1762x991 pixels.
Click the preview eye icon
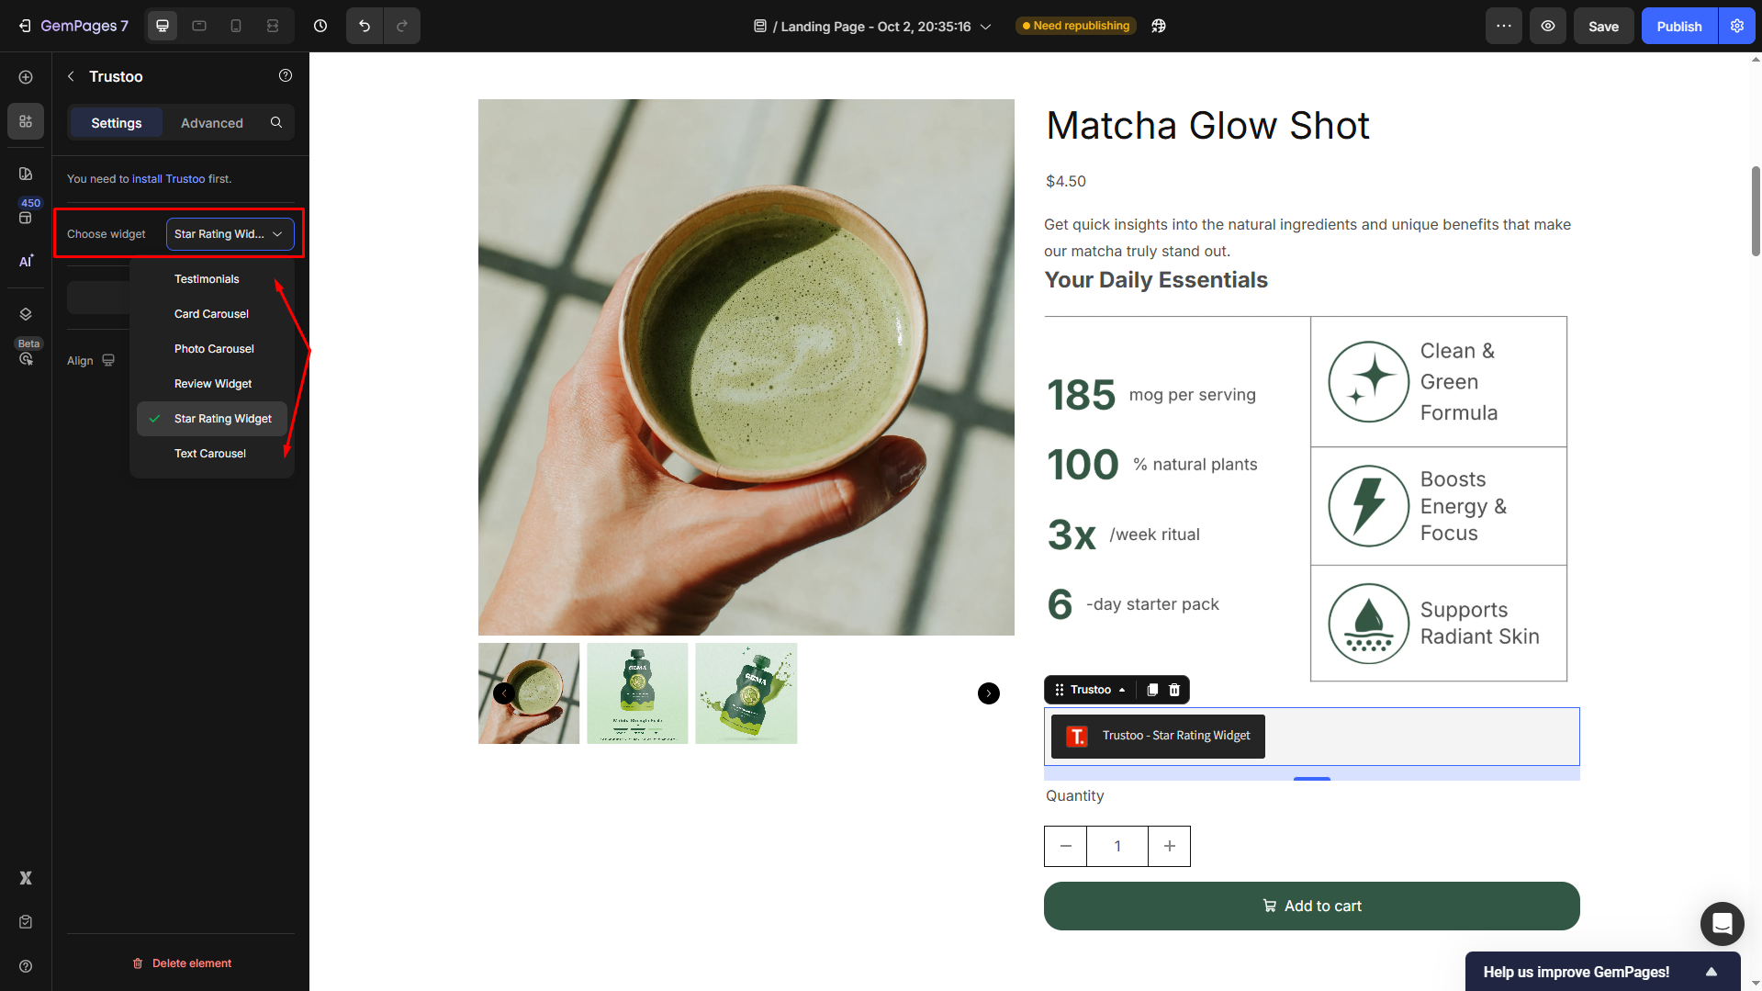point(1548,26)
